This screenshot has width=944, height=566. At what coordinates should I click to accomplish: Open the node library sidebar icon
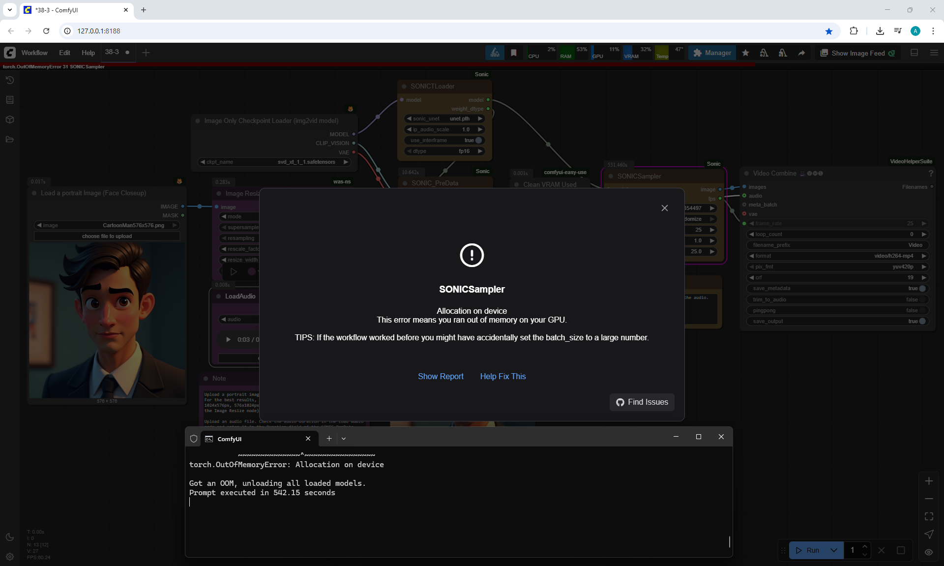tap(10, 100)
